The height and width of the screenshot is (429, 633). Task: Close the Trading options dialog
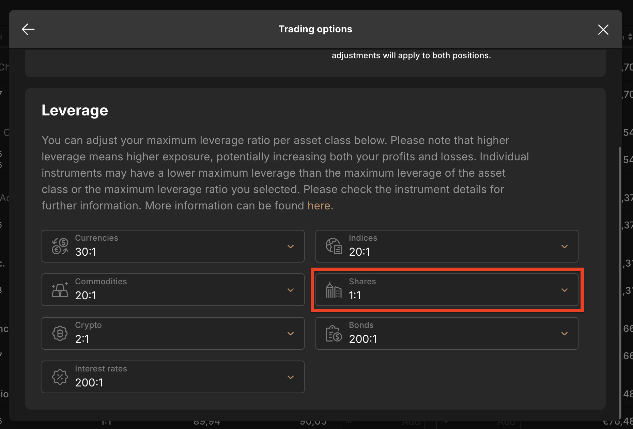point(603,30)
